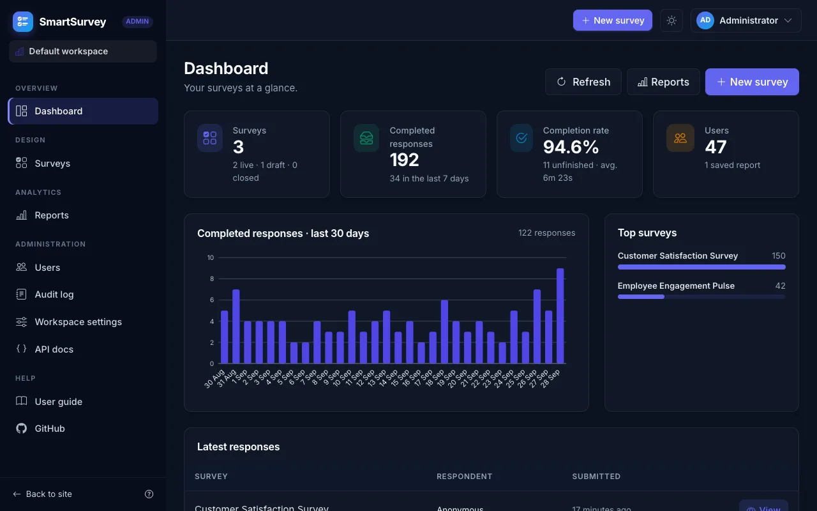The width and height of the screenshot is (817, 511).
Task: Click the refresh arrow icon
Action: tap(562, 82)
